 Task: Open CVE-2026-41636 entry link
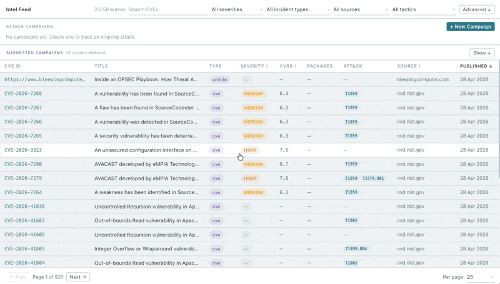(24, 207)
